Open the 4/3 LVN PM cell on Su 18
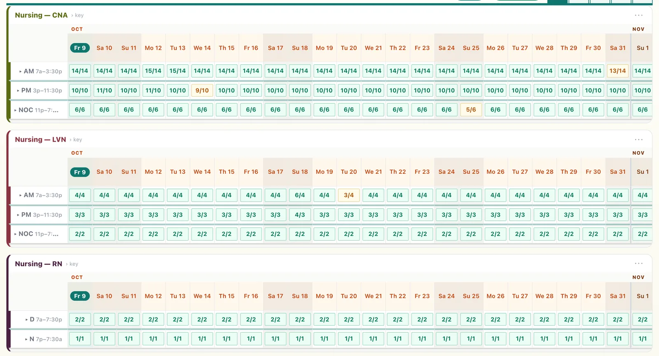Image resolution: width=659 pixels, height=356 pixels. pos(300,215)
